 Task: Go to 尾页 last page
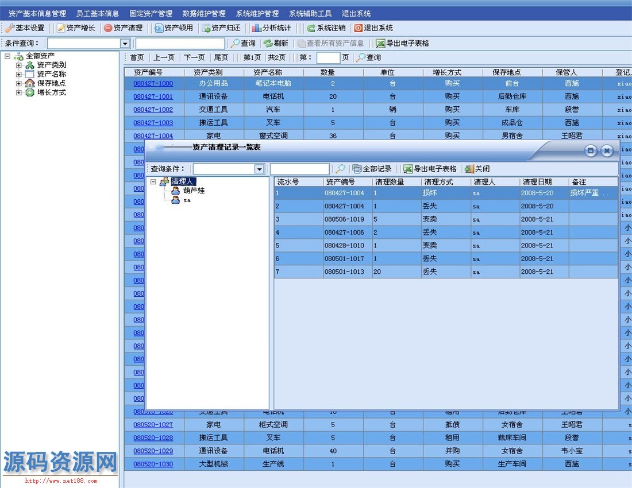[x=221, y=57]
